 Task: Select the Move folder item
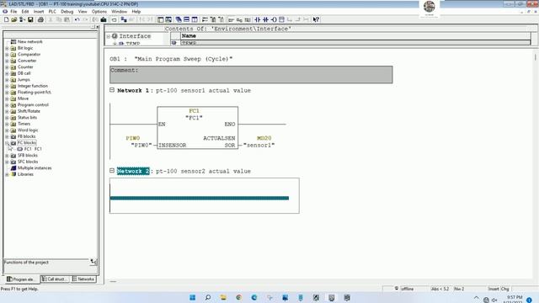(x=23, y=98)
